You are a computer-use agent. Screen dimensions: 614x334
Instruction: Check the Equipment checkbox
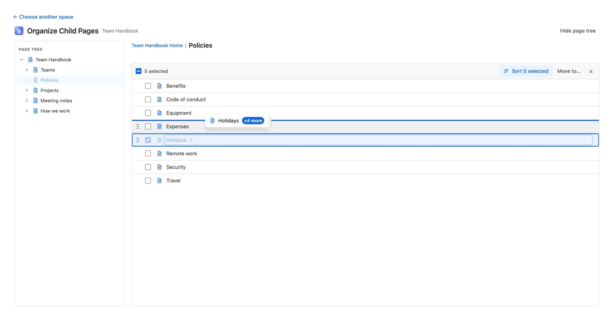148,113
